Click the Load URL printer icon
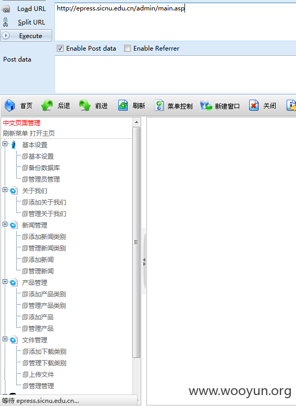 (x=6, y=9)
